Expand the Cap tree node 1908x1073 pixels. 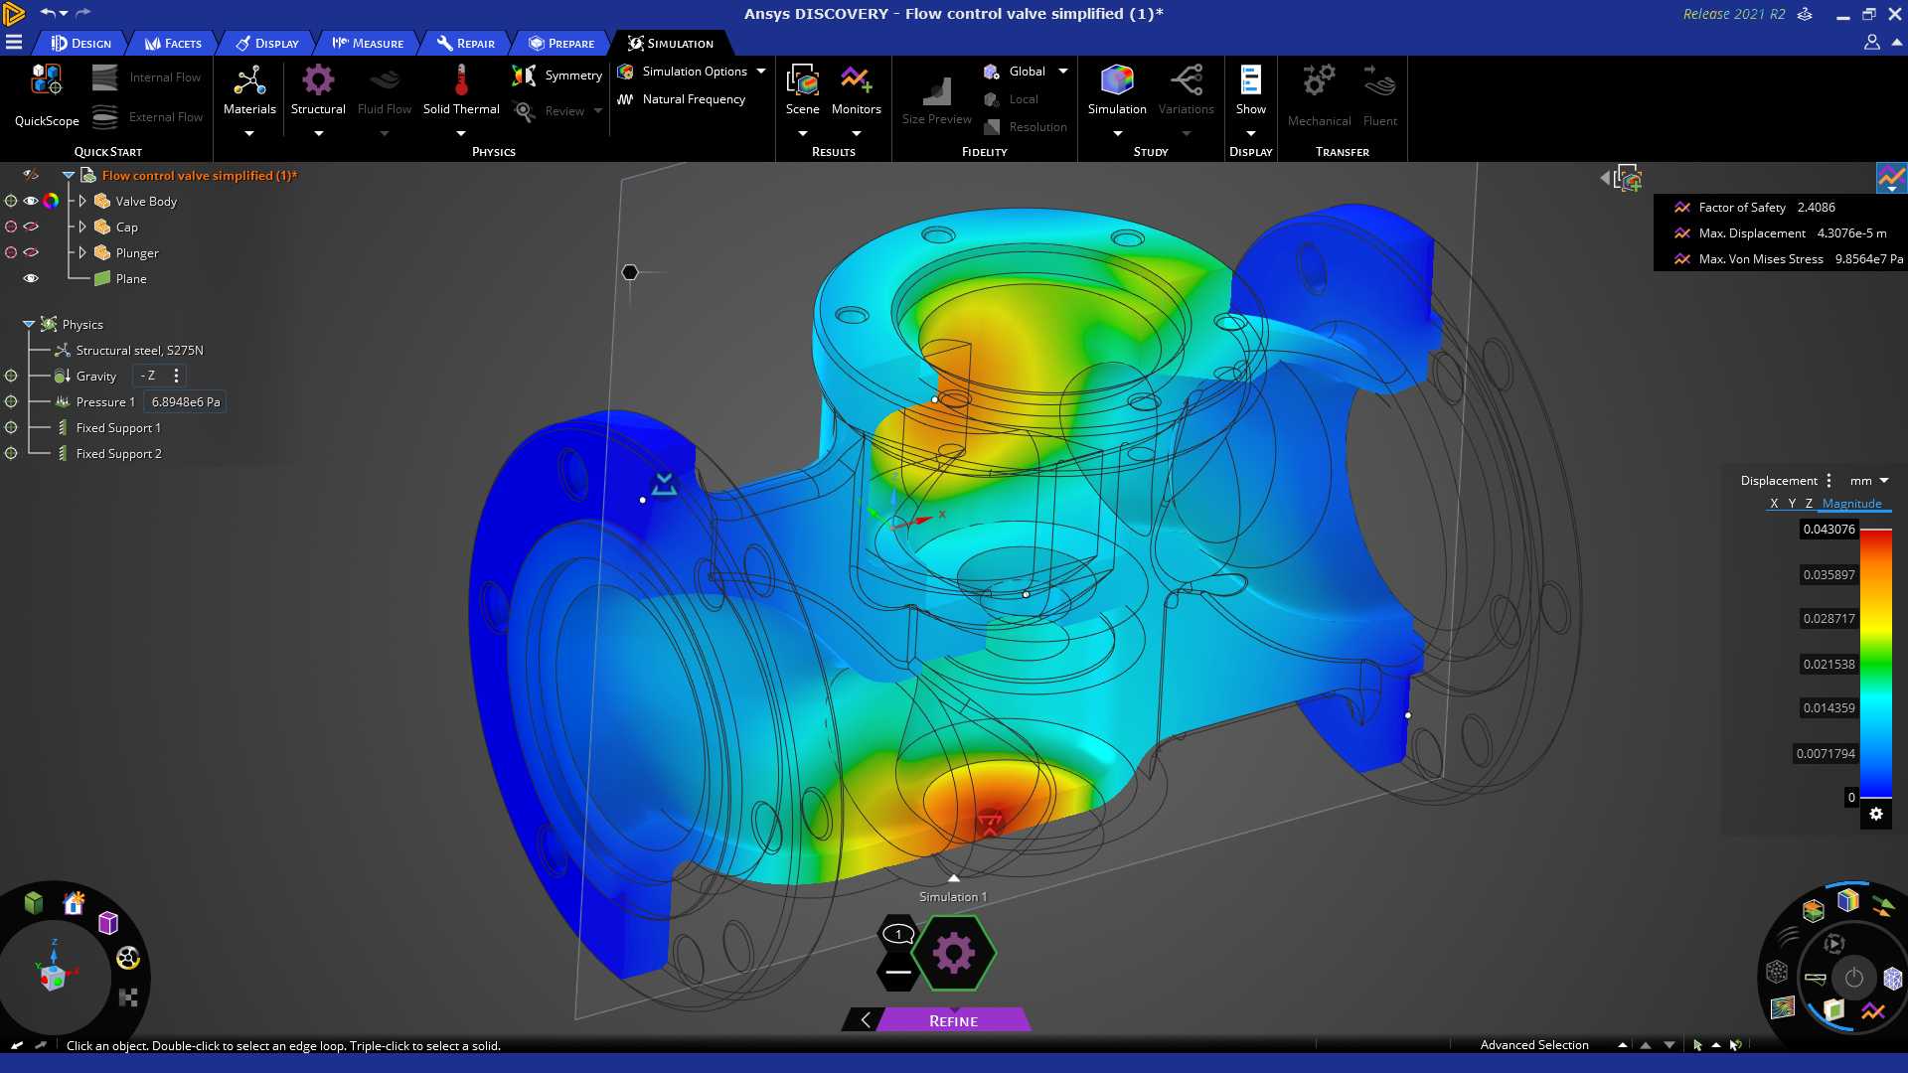(x=82, y=227)
